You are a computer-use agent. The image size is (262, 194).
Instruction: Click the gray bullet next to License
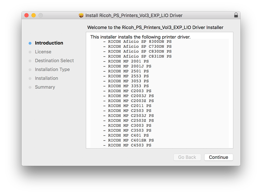pos(30,52)
